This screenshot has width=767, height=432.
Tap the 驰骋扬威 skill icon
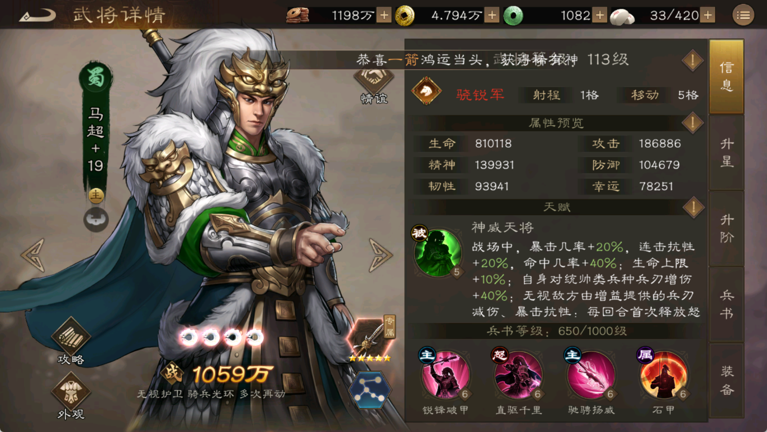tap(591, 375)
